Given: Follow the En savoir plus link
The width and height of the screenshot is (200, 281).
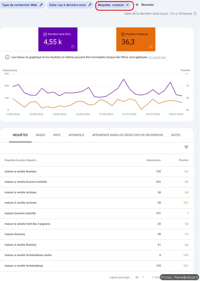Looking at the screenshot, I should click(157, 57).
